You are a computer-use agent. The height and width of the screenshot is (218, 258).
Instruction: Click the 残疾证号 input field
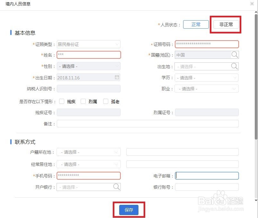(89, 113)
